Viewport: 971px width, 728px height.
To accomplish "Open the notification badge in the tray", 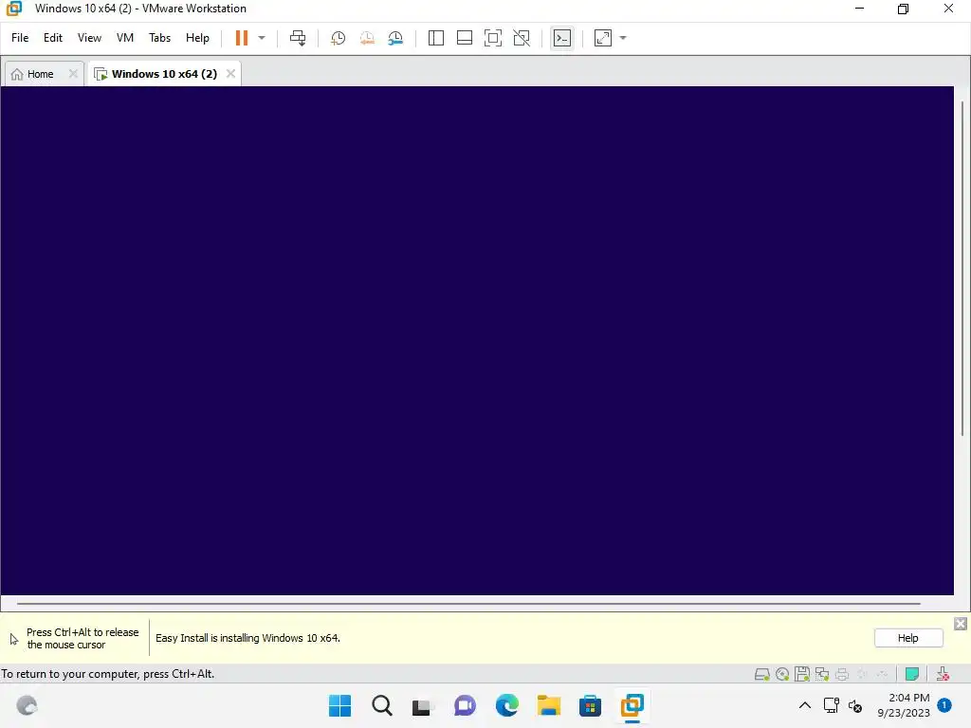I will (x=944, y=705).
